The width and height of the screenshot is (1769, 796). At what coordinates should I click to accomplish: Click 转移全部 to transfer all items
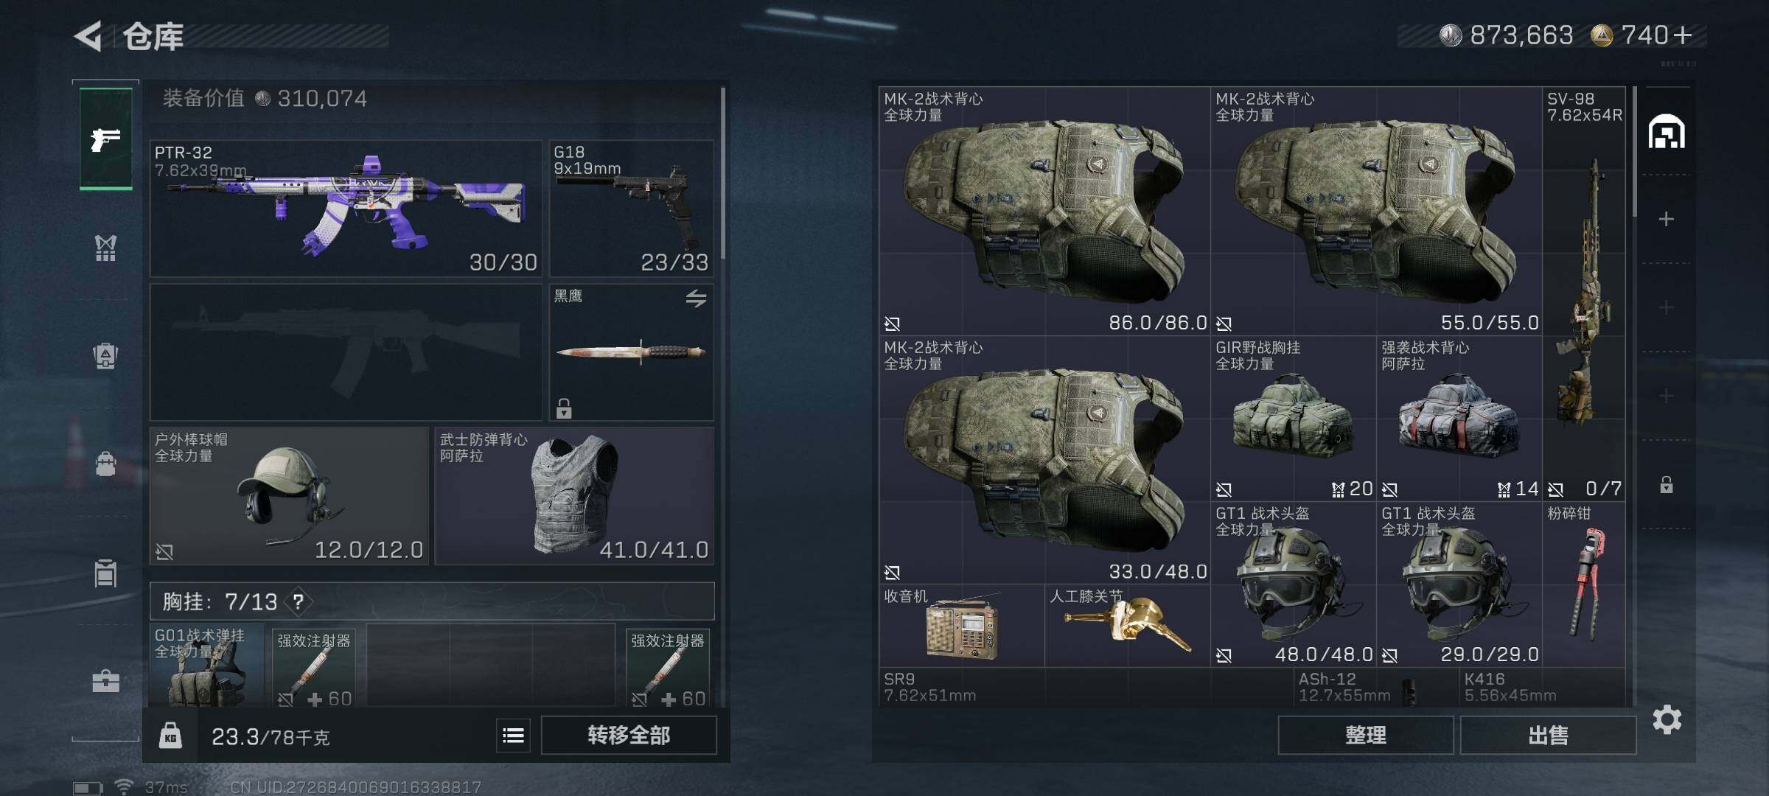click(x=629, y=735)
